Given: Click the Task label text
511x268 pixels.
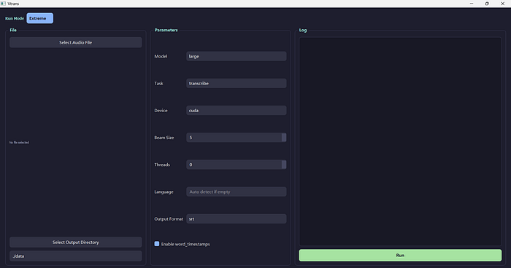Looking at the screenshot, I should pyautogui.click(x=158, y=83).
